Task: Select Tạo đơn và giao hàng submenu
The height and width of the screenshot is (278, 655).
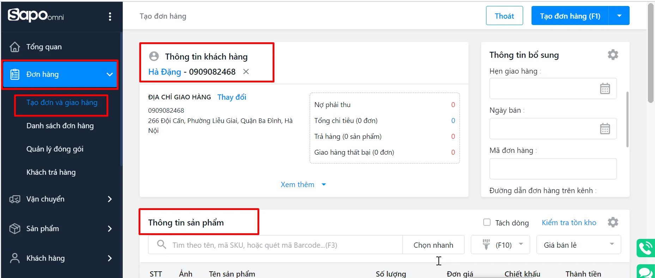Action: click(x=62, y=103)
